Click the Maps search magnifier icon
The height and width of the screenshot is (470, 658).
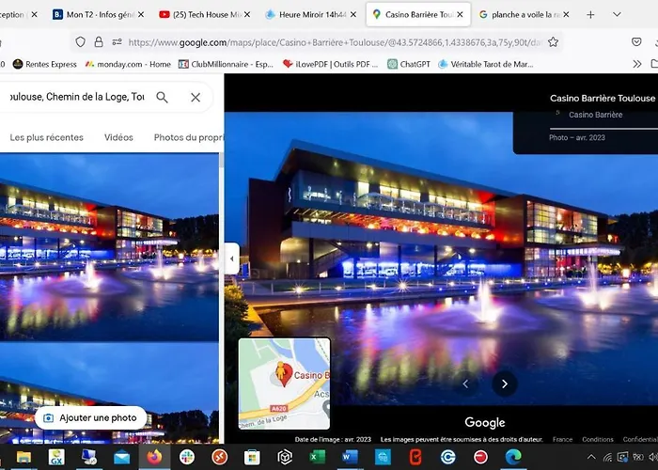pos(162,98)
